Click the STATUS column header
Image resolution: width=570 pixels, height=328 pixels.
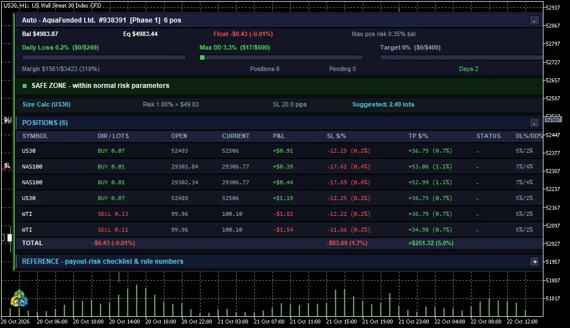489,136
